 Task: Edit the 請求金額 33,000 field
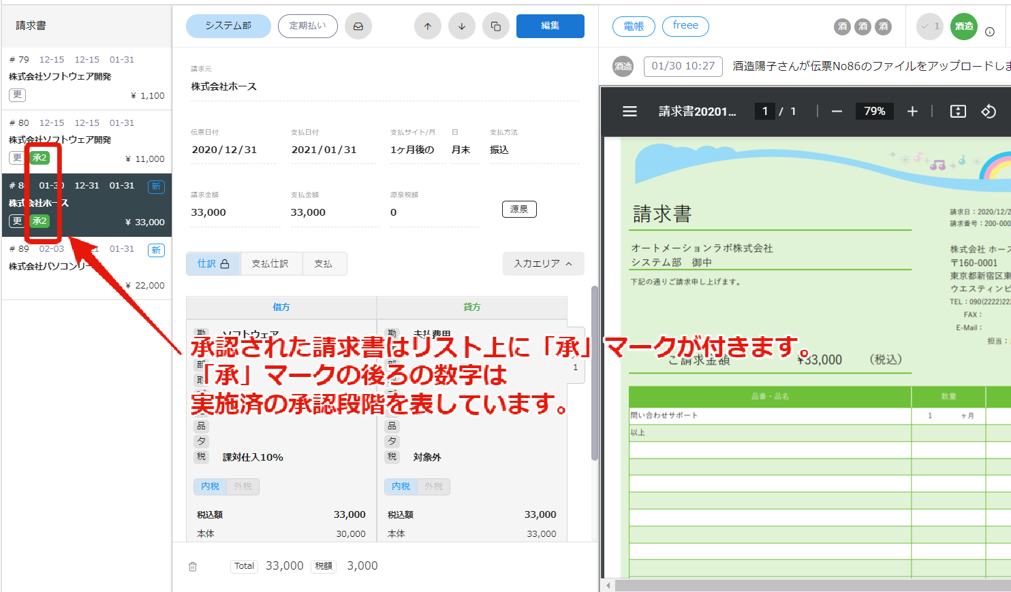point(236,213)
